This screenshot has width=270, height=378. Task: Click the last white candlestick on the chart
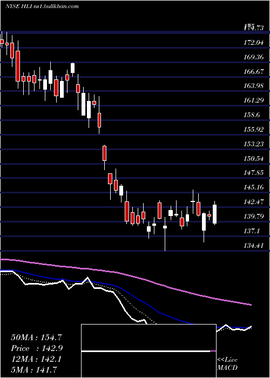(x=214, y=214)
